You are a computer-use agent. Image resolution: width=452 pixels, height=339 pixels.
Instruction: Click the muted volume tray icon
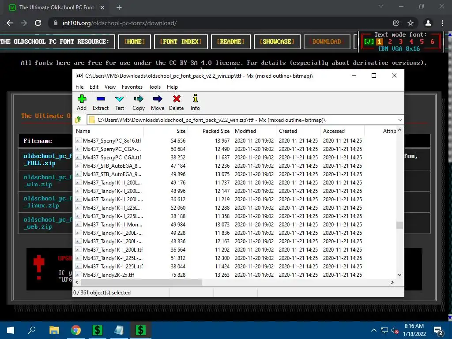(x=395, y=330)
